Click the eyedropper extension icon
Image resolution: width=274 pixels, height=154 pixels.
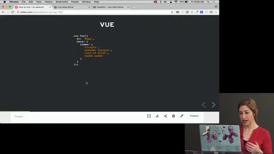pyautogui.click(x=197, y=12)
